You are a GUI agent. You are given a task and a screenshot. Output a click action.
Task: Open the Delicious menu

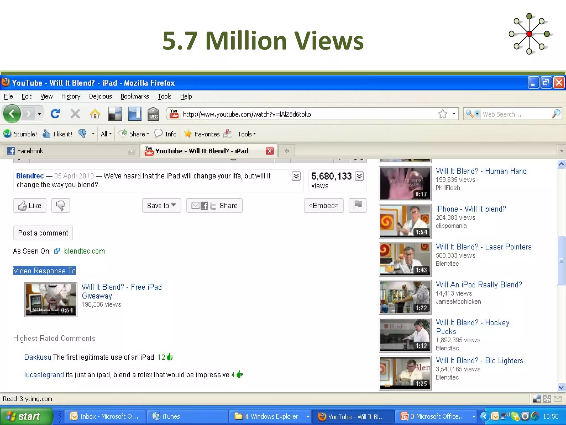100,96
